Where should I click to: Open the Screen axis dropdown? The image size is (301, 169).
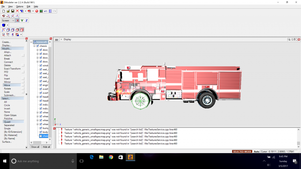(x=8, y=20)
